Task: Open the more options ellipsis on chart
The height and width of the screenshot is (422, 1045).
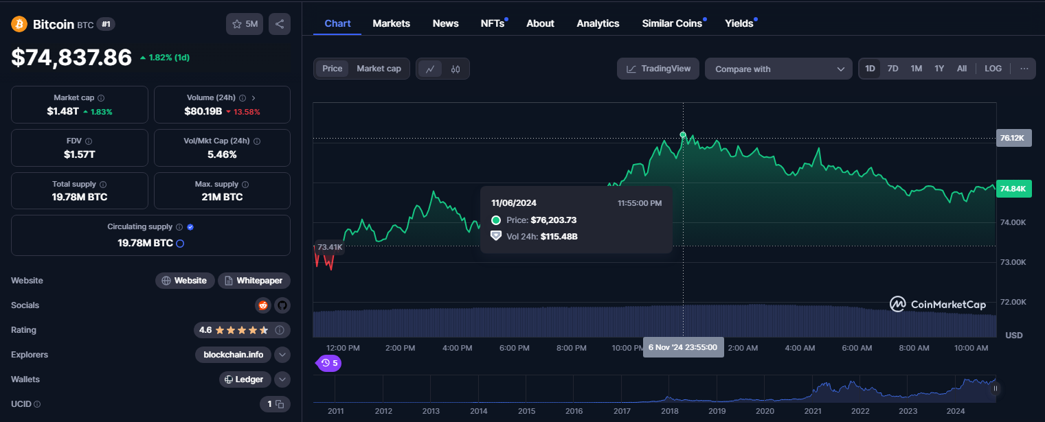Action: pos(1024,69)
